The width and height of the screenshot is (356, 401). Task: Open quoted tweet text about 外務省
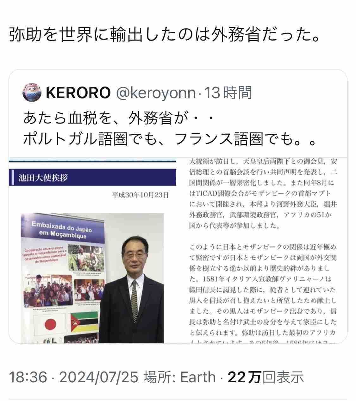click(x=170, y=129)
